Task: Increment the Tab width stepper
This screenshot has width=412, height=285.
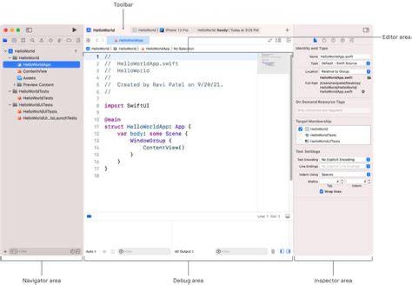Action: pyautogui.click(x=342, y=180)
